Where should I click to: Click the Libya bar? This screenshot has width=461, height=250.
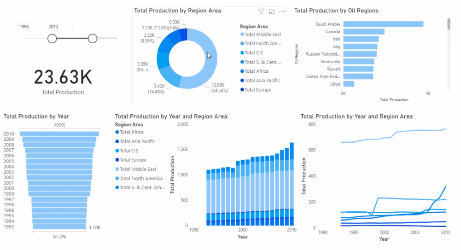(x=349, y=84)
